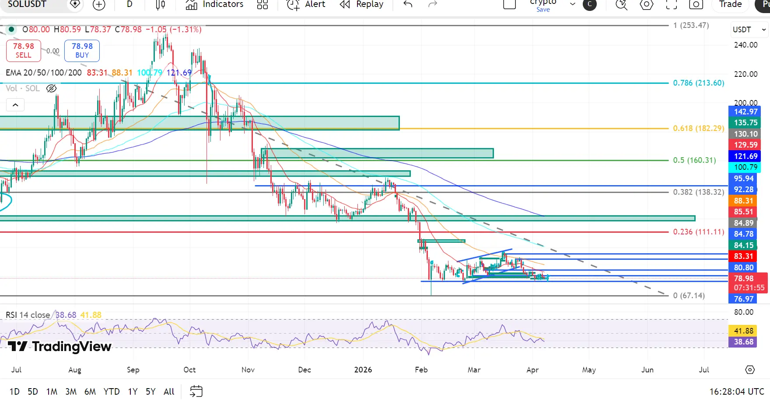770x403 pixels.
Task: Take a chart snapshot with camera icon
Action: 696,4
